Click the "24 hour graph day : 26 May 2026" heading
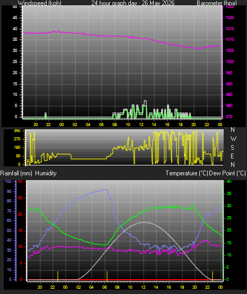The height and width of the screenshot is (294, 247). [x=133, y=3]
